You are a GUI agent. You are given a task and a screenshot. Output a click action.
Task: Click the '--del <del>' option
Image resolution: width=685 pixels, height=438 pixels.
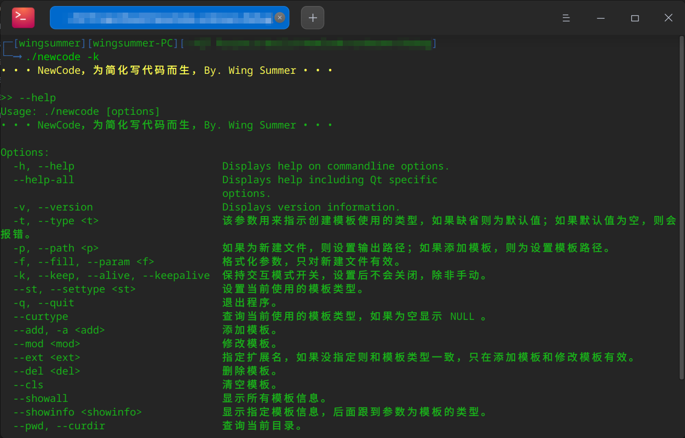pos(47,371)
